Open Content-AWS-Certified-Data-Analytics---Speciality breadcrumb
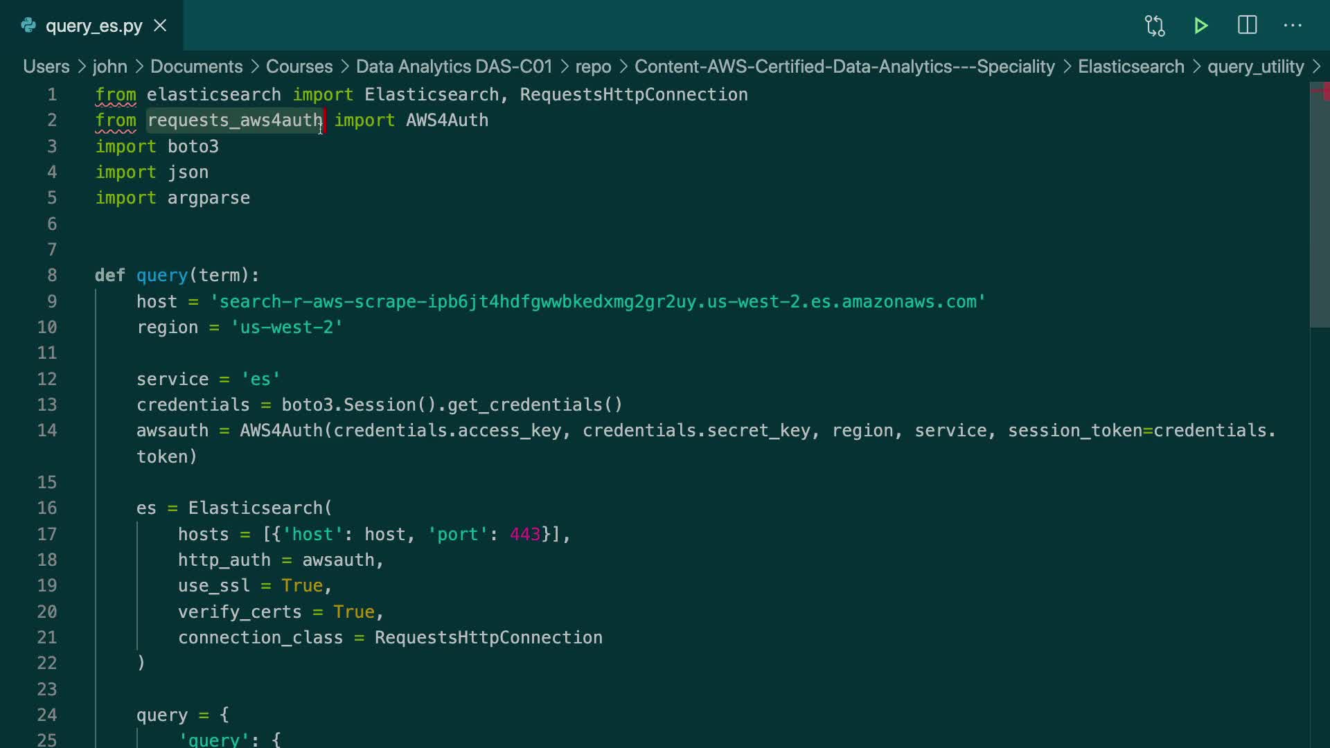The height and width of the screenshot is (748, 1330). click(x=844, y=66)
